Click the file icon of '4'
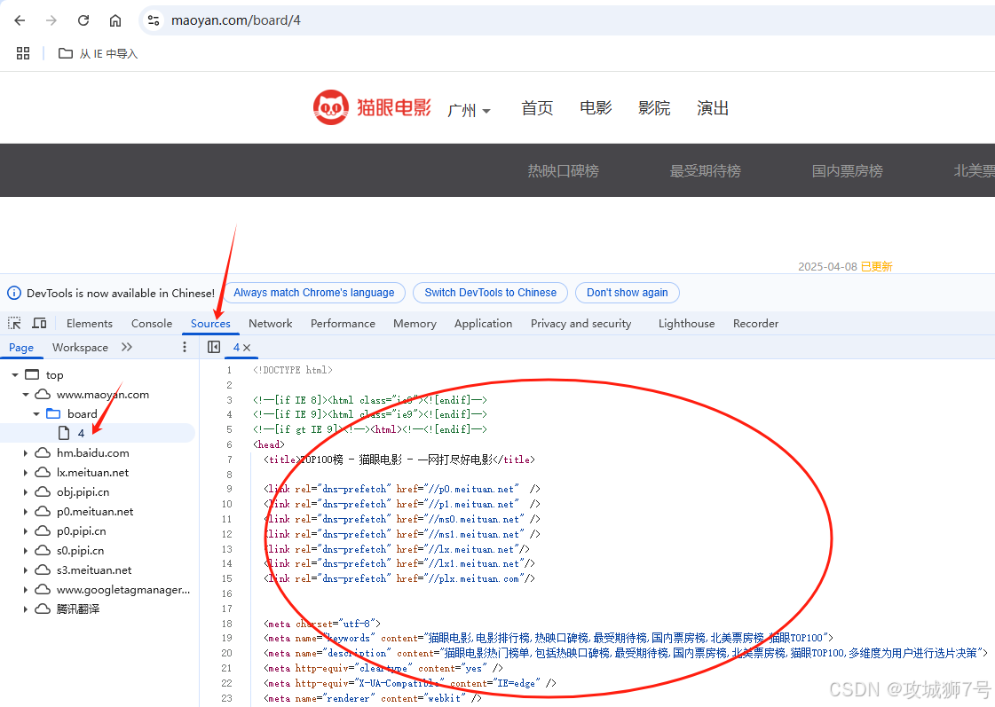 (63, 433)
